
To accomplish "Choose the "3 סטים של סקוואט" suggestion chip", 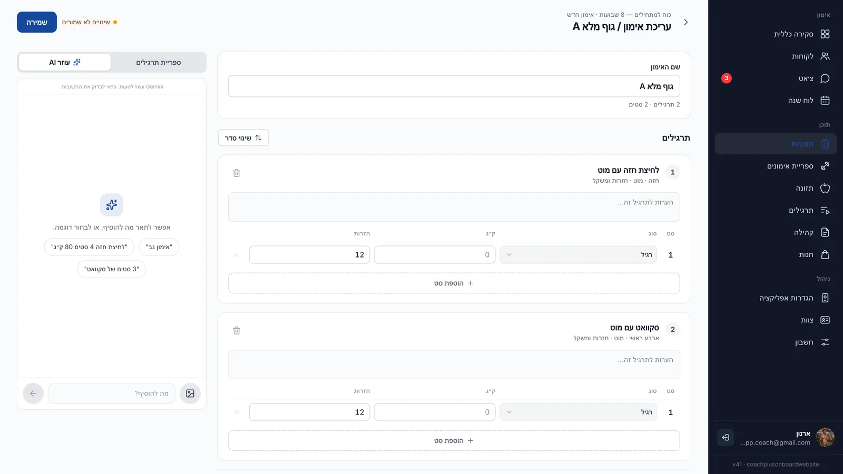I will pos(112,269).
